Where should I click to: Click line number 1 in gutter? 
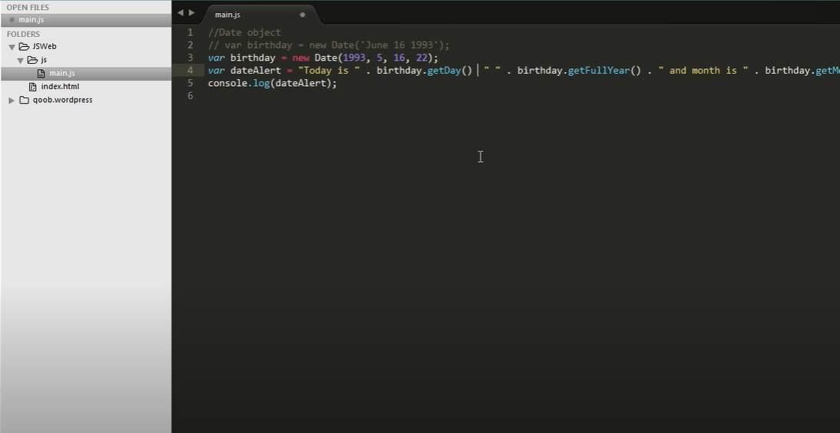190,33
